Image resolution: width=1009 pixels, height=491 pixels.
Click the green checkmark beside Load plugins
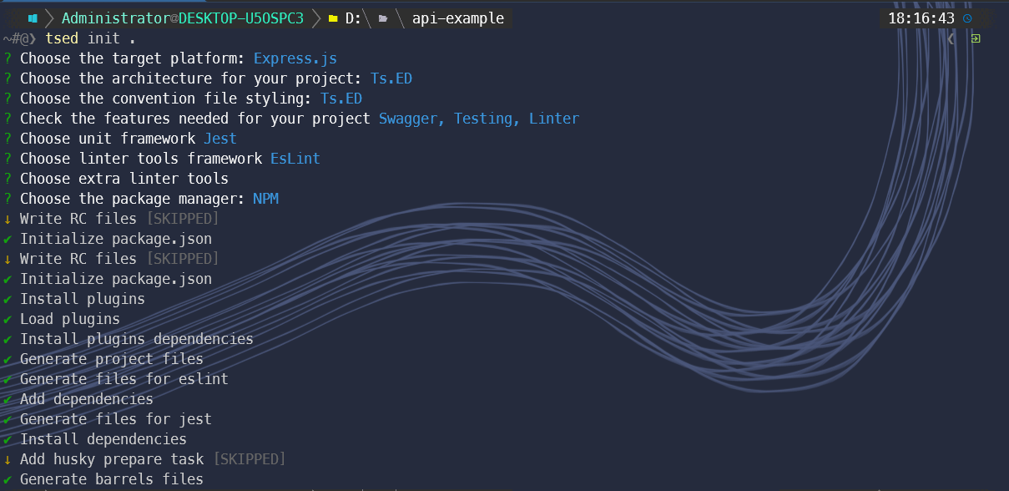point(8,319)
